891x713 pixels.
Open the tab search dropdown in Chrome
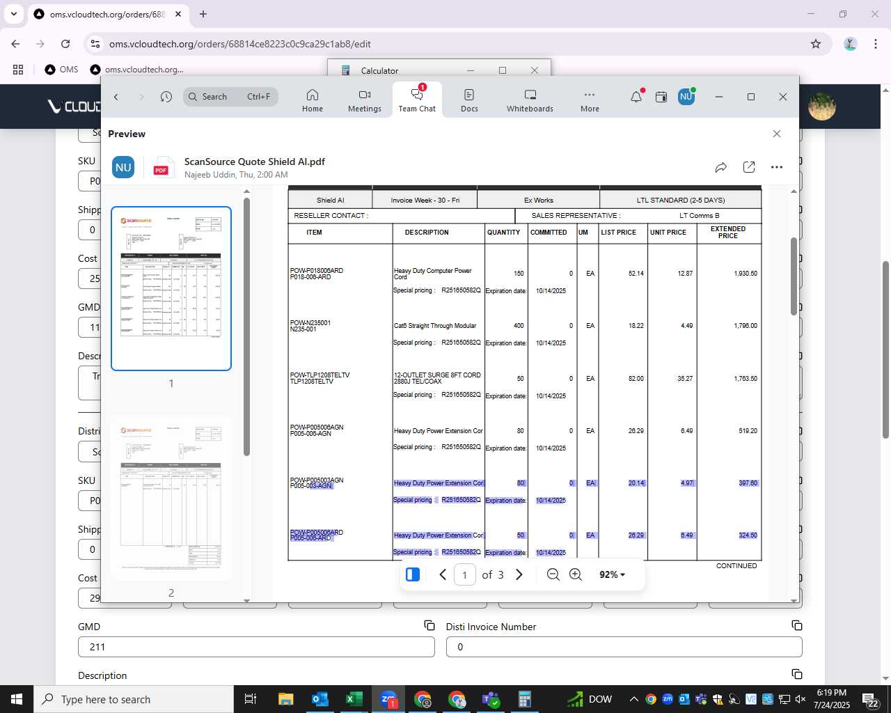pos(13,14)
